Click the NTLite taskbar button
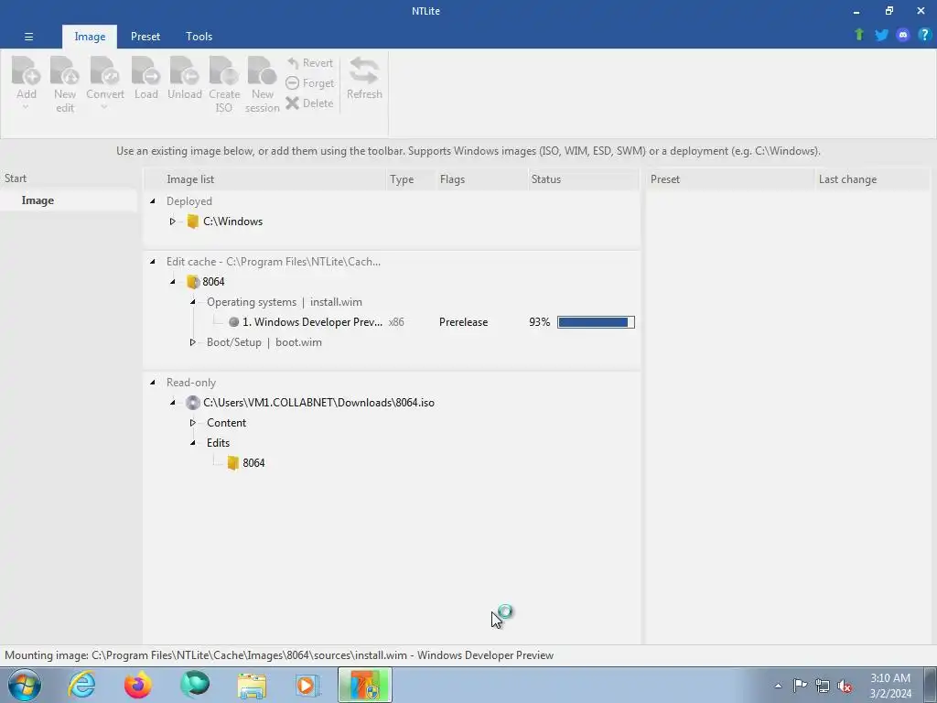Viewport: 937px width, 703px height. [364, 685]
